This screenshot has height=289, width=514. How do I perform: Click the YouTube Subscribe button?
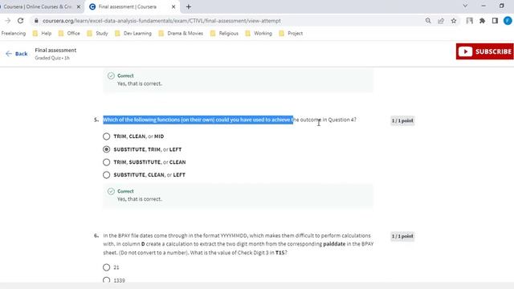point(485,51)
